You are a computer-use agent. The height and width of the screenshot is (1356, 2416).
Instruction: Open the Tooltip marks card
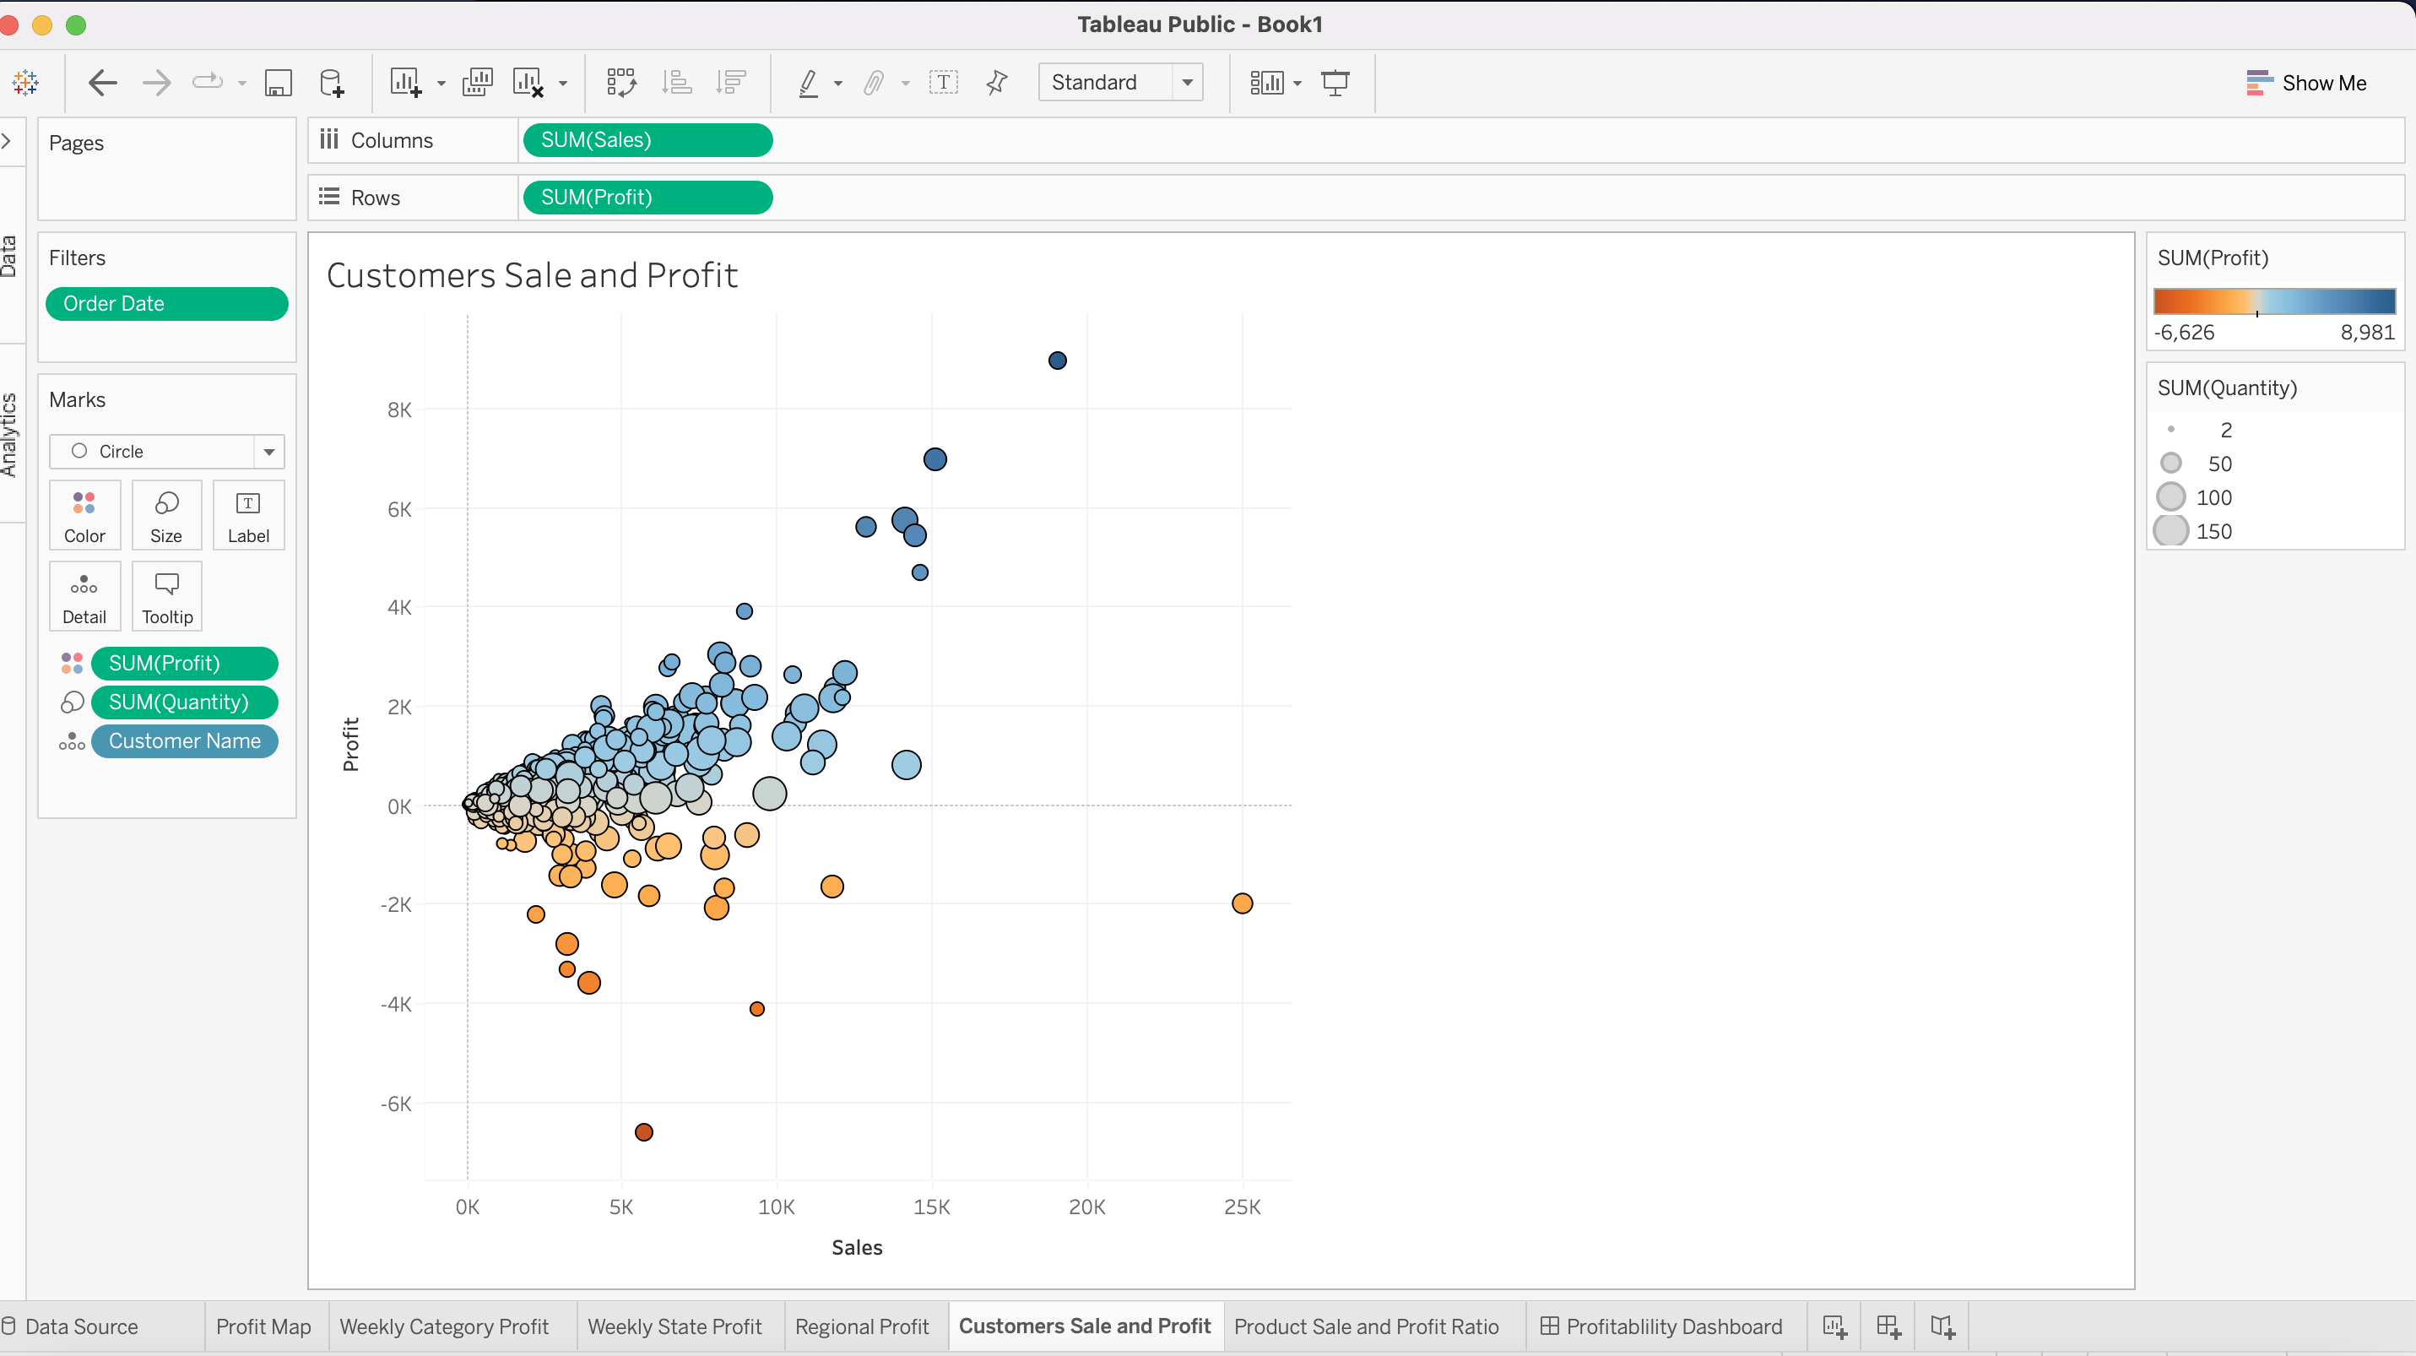(x=167, y=595)
